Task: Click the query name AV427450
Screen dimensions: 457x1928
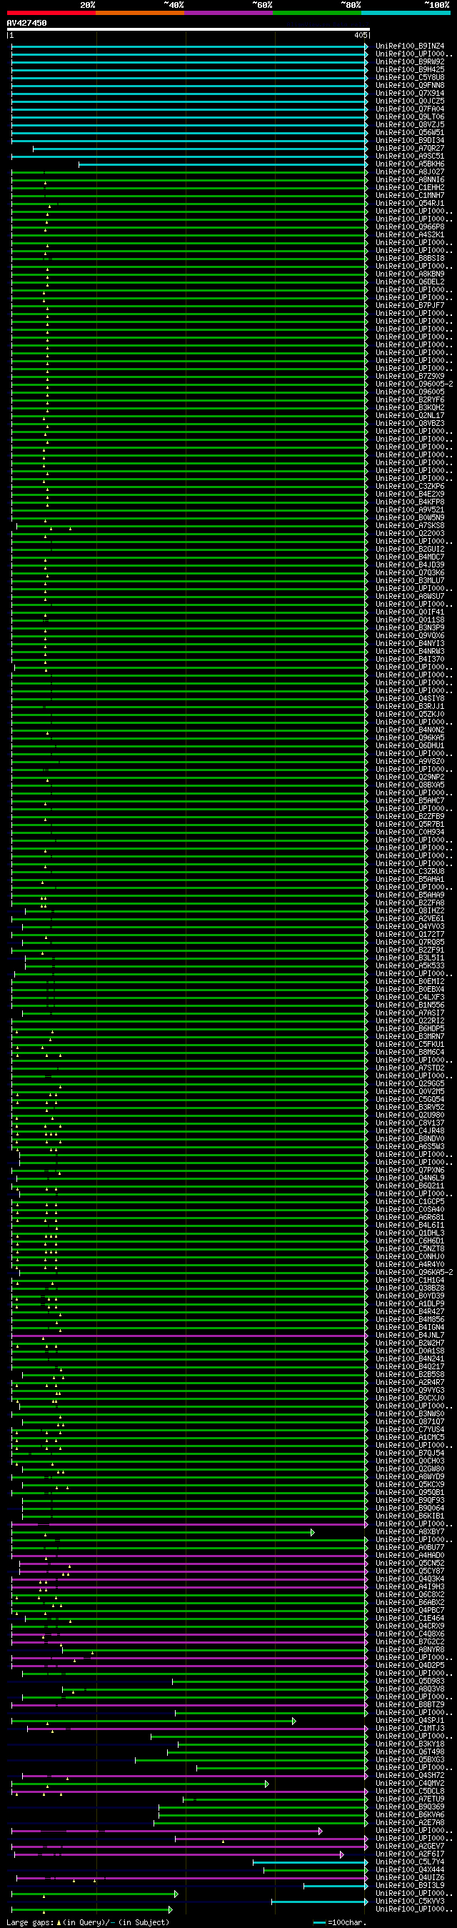Action: click(27, 23)
